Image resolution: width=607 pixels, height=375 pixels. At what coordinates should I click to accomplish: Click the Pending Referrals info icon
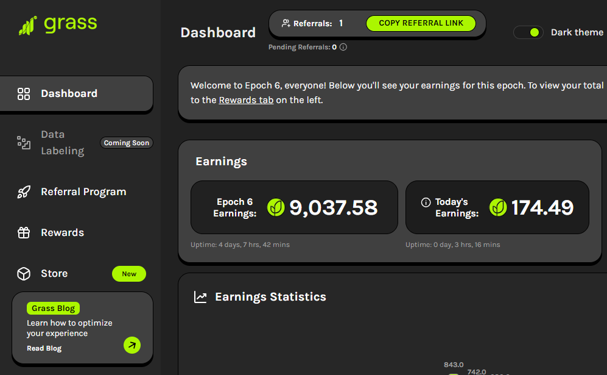343,47
